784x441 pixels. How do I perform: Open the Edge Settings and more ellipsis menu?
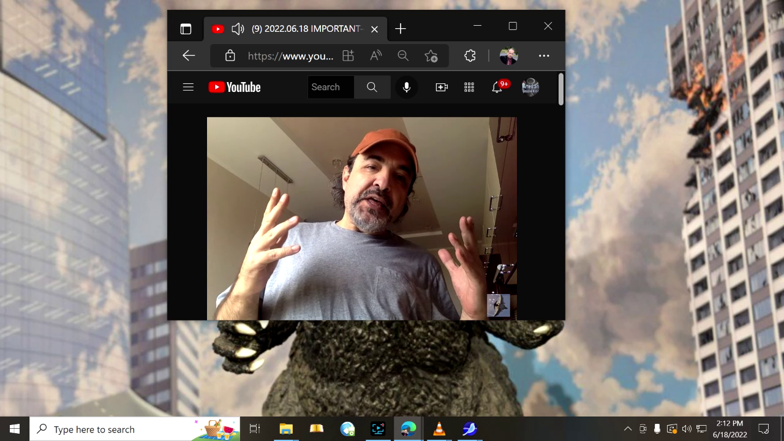click(x=544, y=56)
